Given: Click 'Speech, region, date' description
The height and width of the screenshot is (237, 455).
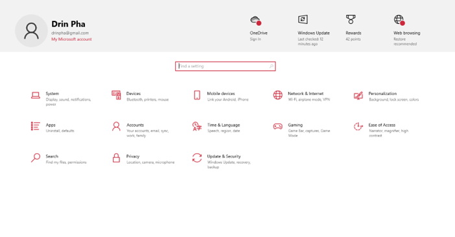Looking at the screenshot, I should click(223, 131).
